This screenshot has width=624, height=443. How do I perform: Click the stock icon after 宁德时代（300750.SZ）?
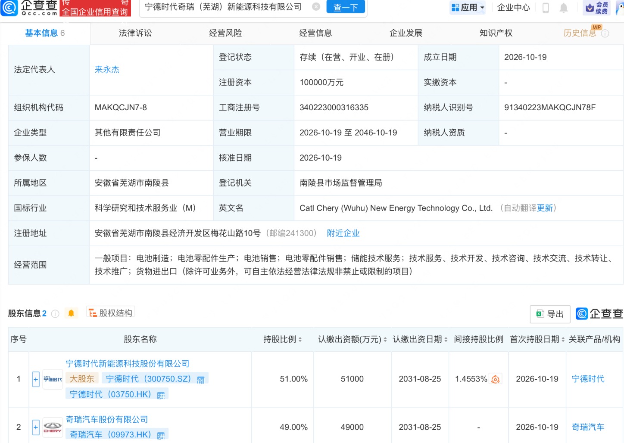point(200,379)
